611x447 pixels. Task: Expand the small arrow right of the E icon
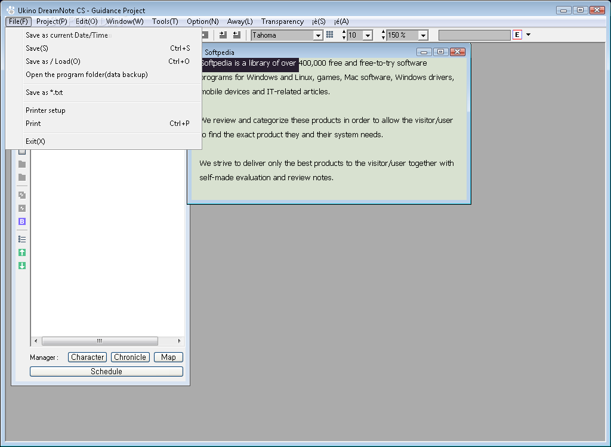[529, 35]
